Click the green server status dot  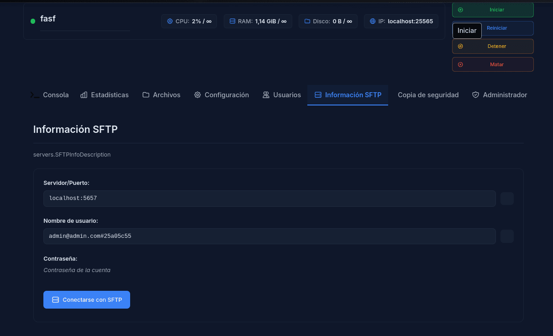(32, 20)
